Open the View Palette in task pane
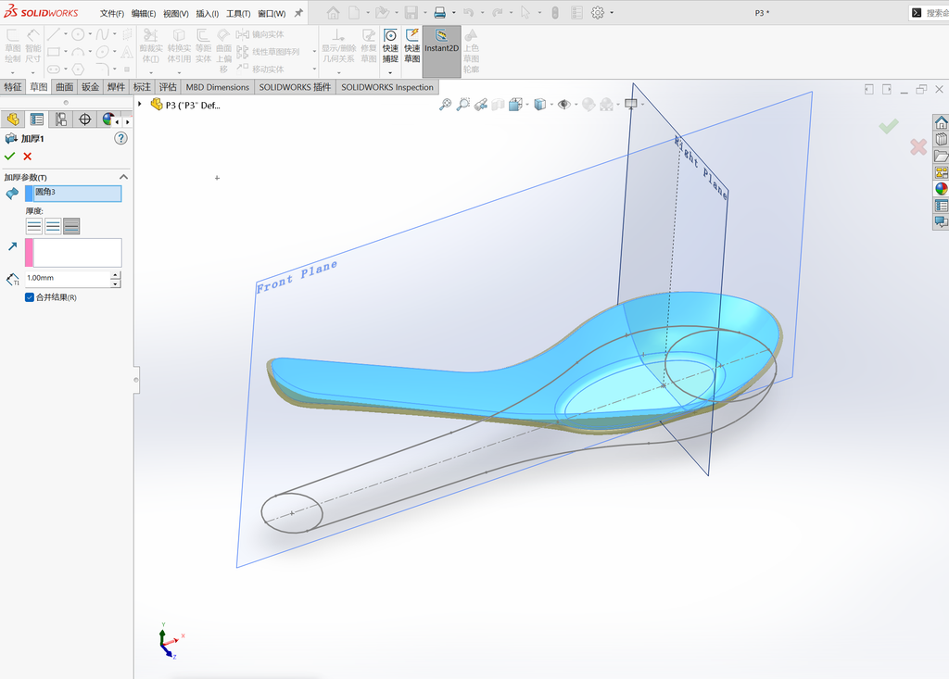The image size is (949, 679). pyautogui.click(x=941, y=172)
